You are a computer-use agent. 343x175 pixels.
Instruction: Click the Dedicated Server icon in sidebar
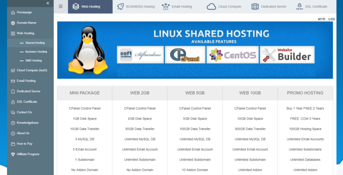click(13, 91)
